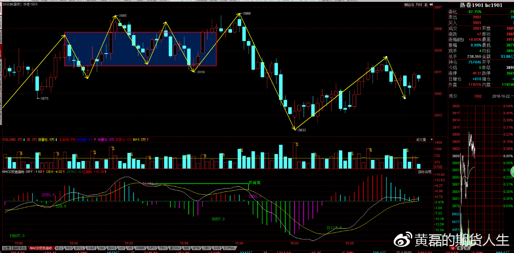The width and height of the screenshot is (514, 253).
Task: Click the 振幅 0.90% value
Action: pyautogui.click(x=476, y=45)
